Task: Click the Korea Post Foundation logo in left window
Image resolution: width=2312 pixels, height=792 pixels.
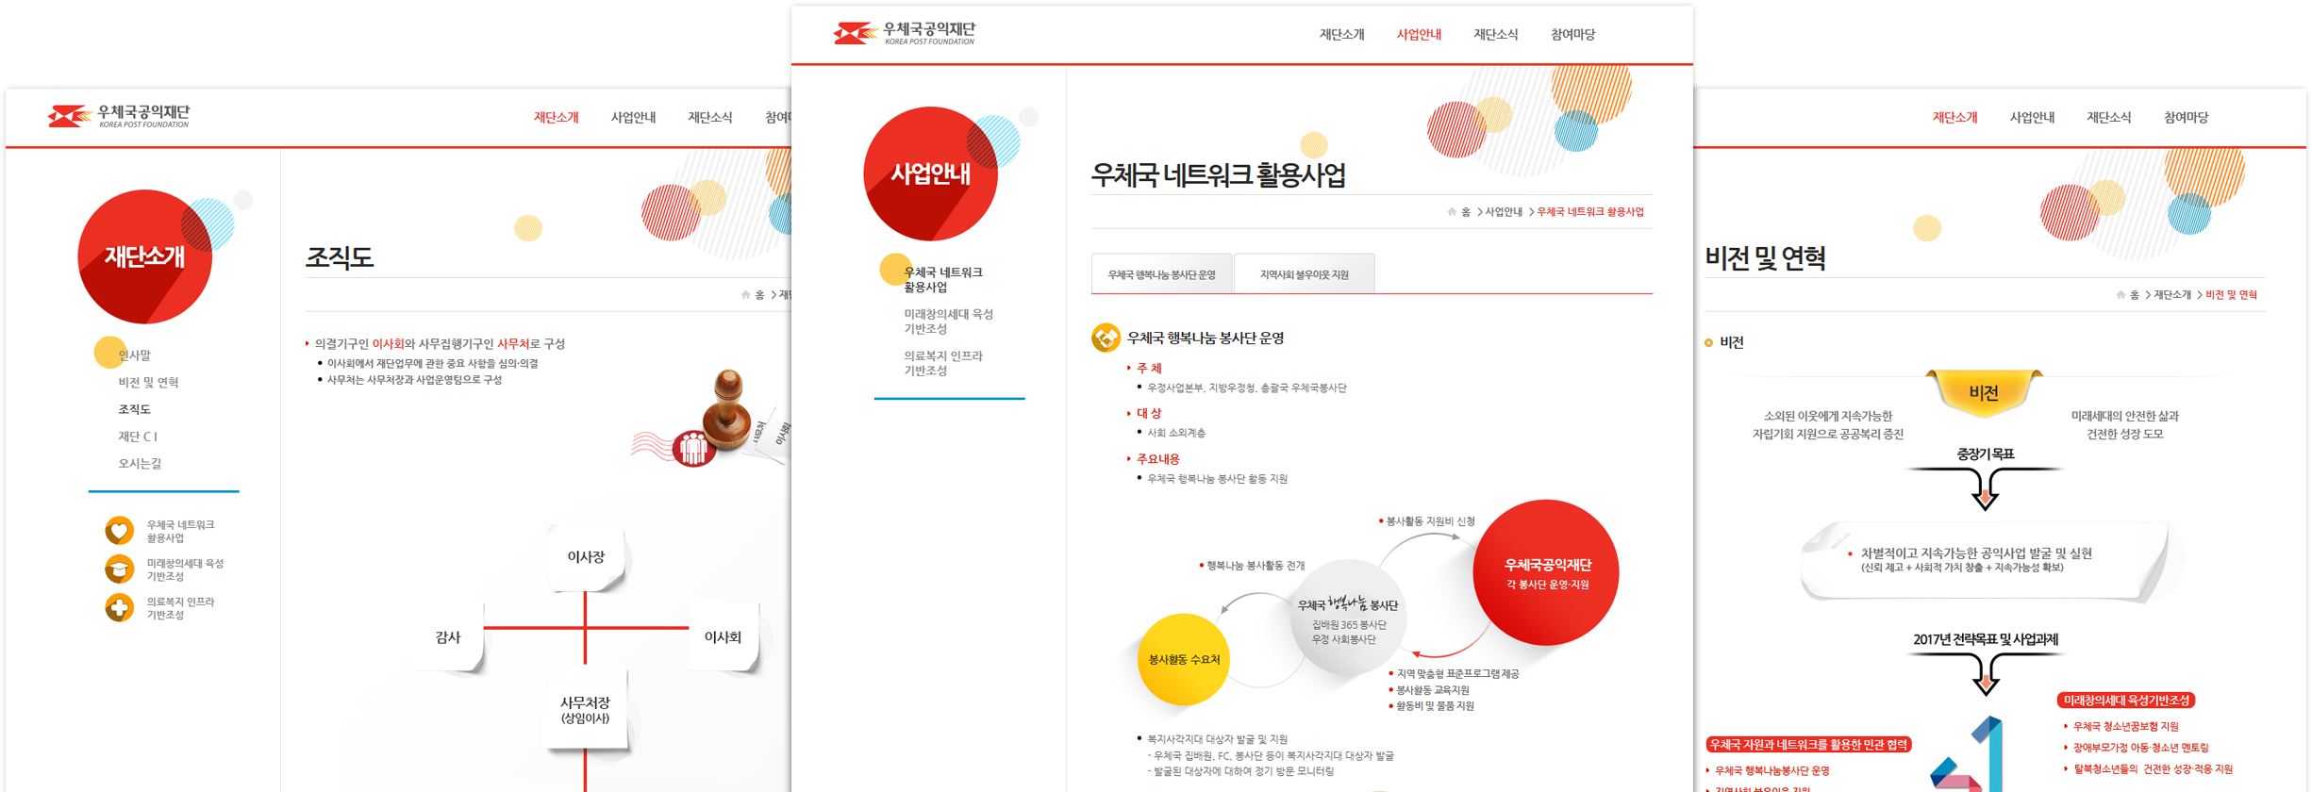Action: 119,116
